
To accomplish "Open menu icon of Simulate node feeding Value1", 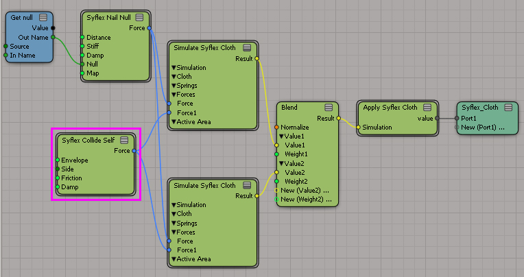I will click(x=247, y=47).
